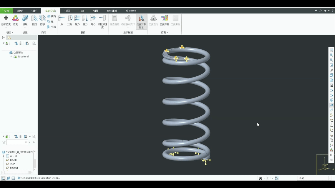Expand the 研究 group dropdown
335x188 pixels.
click(x=10, y=33)
